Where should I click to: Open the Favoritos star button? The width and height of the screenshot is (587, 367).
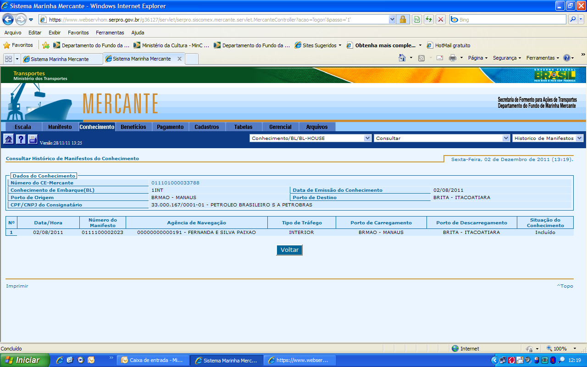pos(18,45)
